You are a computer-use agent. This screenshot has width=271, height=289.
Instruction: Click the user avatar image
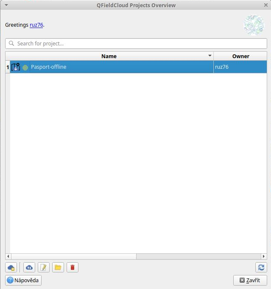point(254,25)
